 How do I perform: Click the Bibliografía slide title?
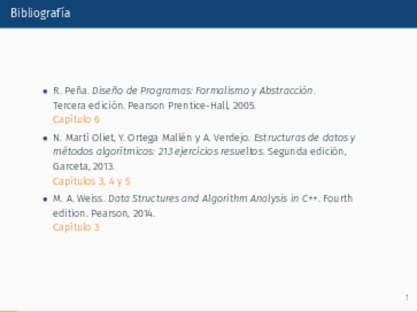[40, 13]
